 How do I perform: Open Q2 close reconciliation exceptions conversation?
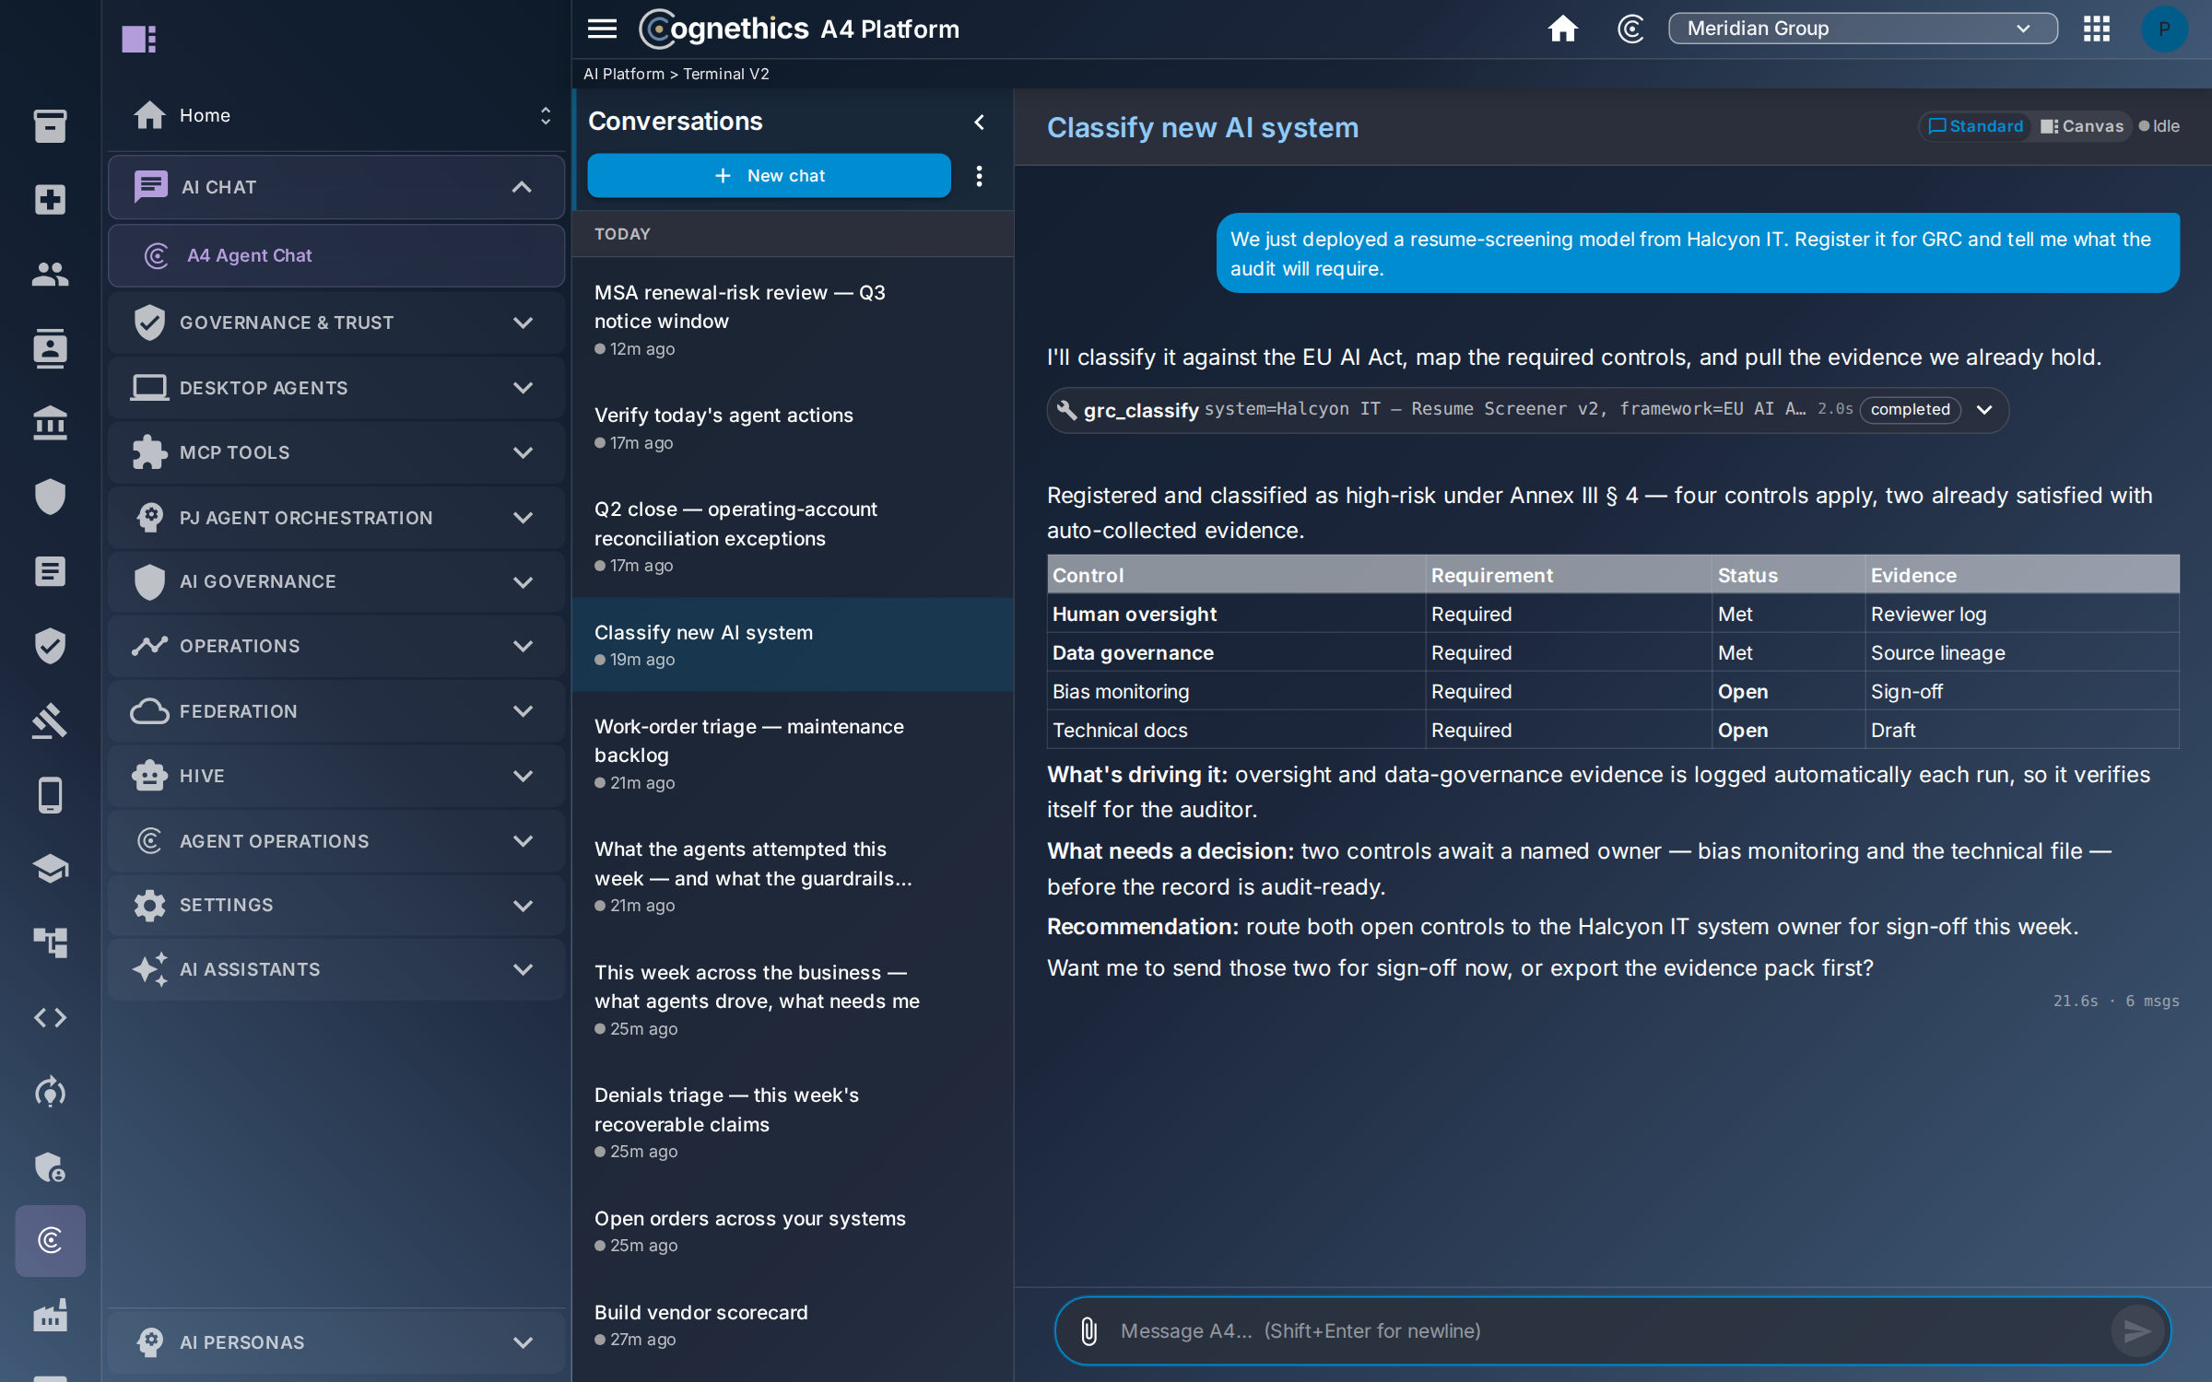point(793,536)
